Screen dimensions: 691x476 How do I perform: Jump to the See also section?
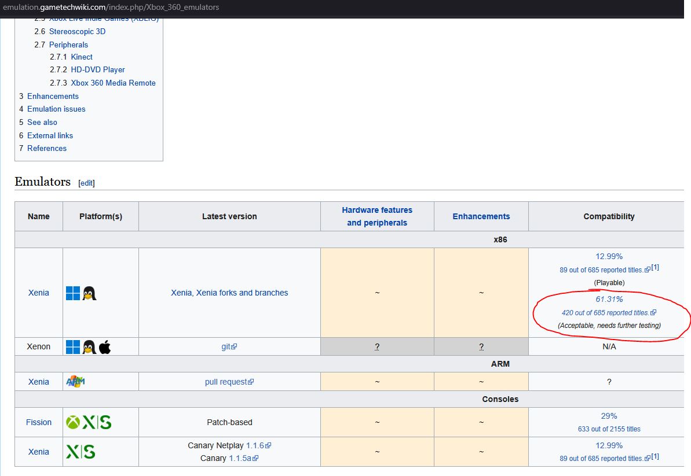pos(42,122)
